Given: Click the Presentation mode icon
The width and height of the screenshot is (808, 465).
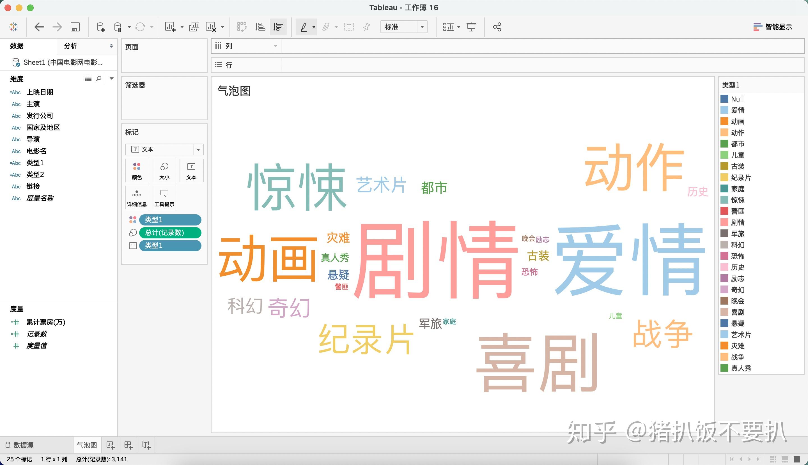Looking at the screenshot, I should (471, 27).
